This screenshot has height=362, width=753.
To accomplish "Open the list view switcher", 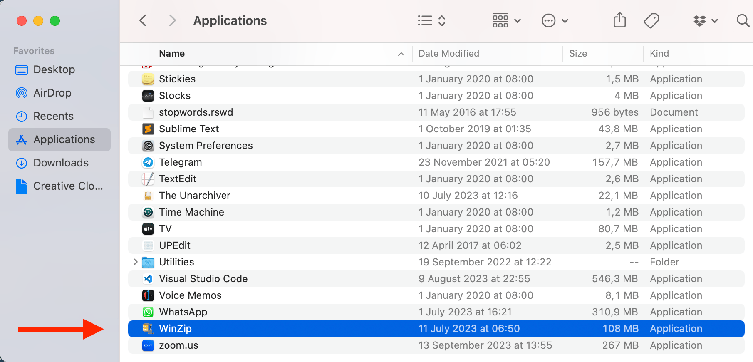I will click(x=432, y=20).
